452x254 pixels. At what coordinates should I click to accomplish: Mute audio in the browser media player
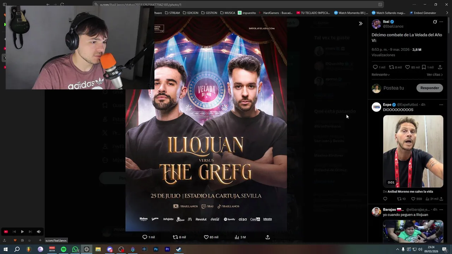coord(39,232)
